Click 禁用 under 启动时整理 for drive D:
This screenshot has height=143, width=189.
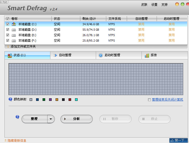[172, 30]
